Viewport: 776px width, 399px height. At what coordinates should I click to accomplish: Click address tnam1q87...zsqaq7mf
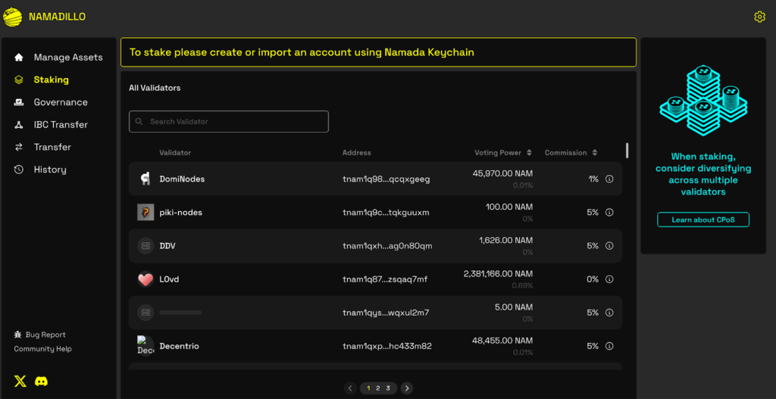coord(385,279)
